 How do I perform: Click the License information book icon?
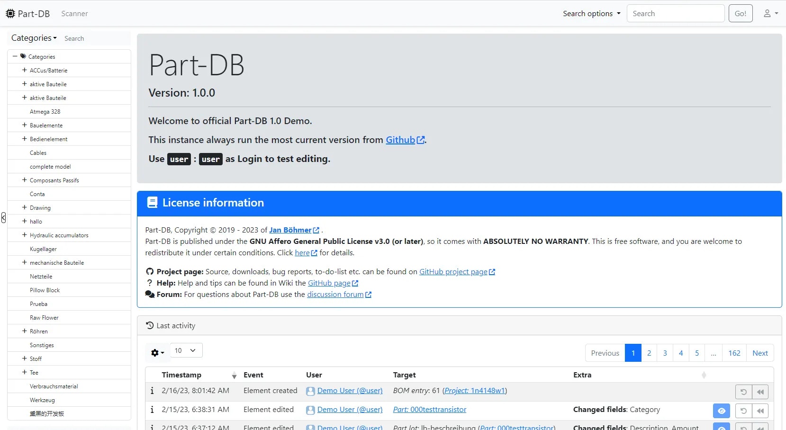tap(152, 203)
